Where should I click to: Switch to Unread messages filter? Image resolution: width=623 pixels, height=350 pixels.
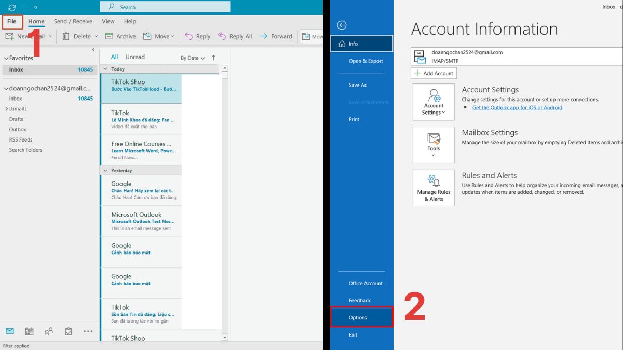(x=135, y=57)
